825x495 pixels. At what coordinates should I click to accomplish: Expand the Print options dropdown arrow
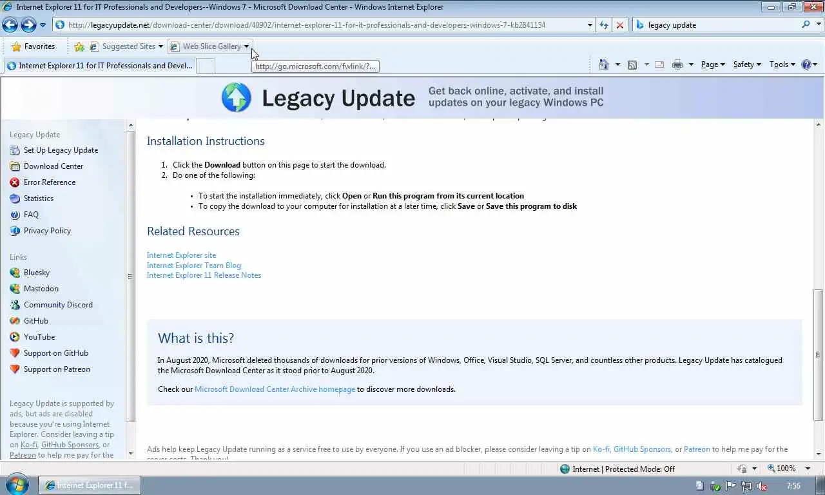pyautogui.click(x=690, y=64)
